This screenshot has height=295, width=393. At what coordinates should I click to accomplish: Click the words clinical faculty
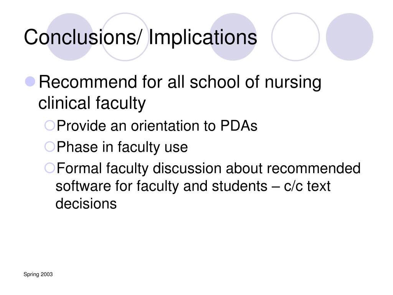click(92, 103)
